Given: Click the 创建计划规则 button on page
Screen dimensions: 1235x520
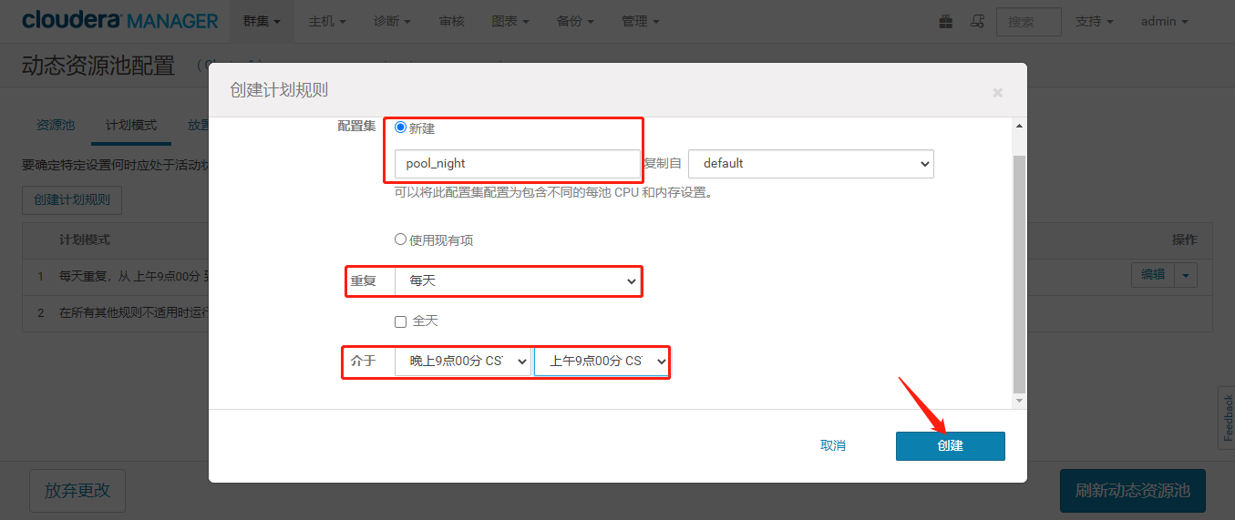Looking at the screenshot, I should click(x=72, y=200).
